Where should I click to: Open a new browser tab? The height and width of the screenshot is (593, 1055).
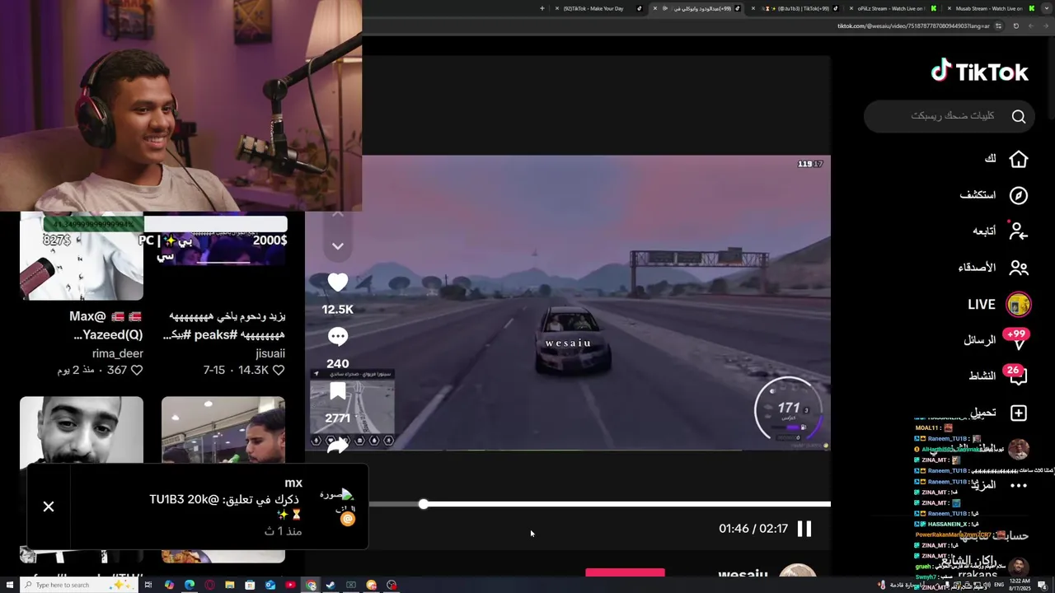(x=542, y=8)
